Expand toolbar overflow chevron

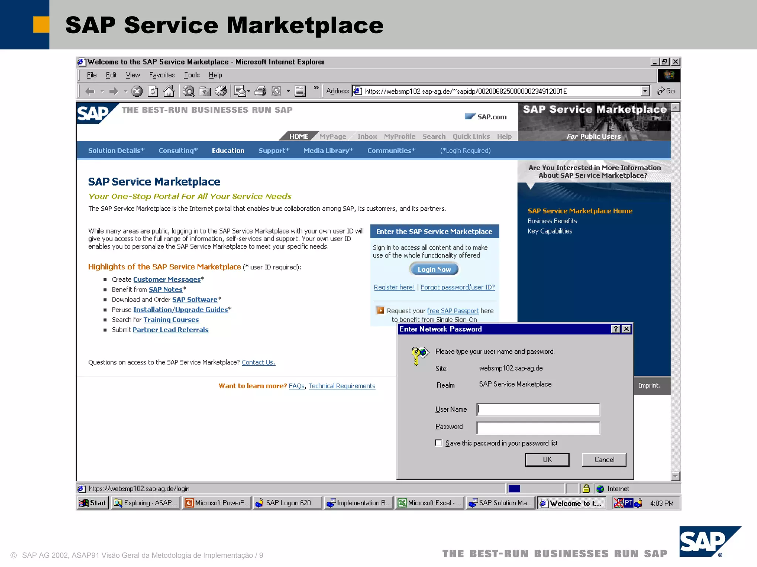pos(316,88)
